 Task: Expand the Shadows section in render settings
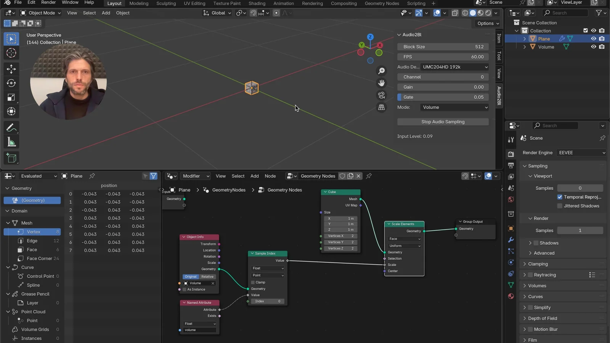(x=531, y=243)
